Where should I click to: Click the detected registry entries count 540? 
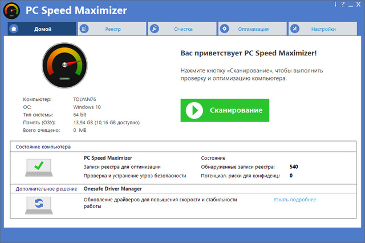coord(294,167)
